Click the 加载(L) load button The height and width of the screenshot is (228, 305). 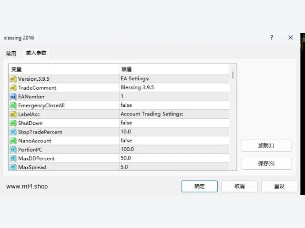coord(266,146)
